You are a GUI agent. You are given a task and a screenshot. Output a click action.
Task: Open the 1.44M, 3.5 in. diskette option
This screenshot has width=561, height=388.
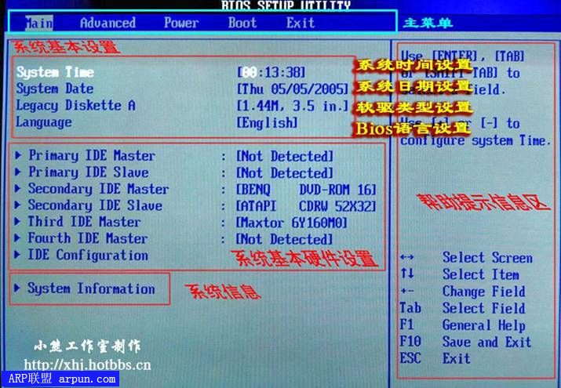[293, 106]
